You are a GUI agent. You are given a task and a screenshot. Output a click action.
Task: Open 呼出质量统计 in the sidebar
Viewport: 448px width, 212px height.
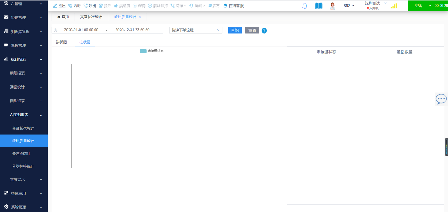(24, 141)
